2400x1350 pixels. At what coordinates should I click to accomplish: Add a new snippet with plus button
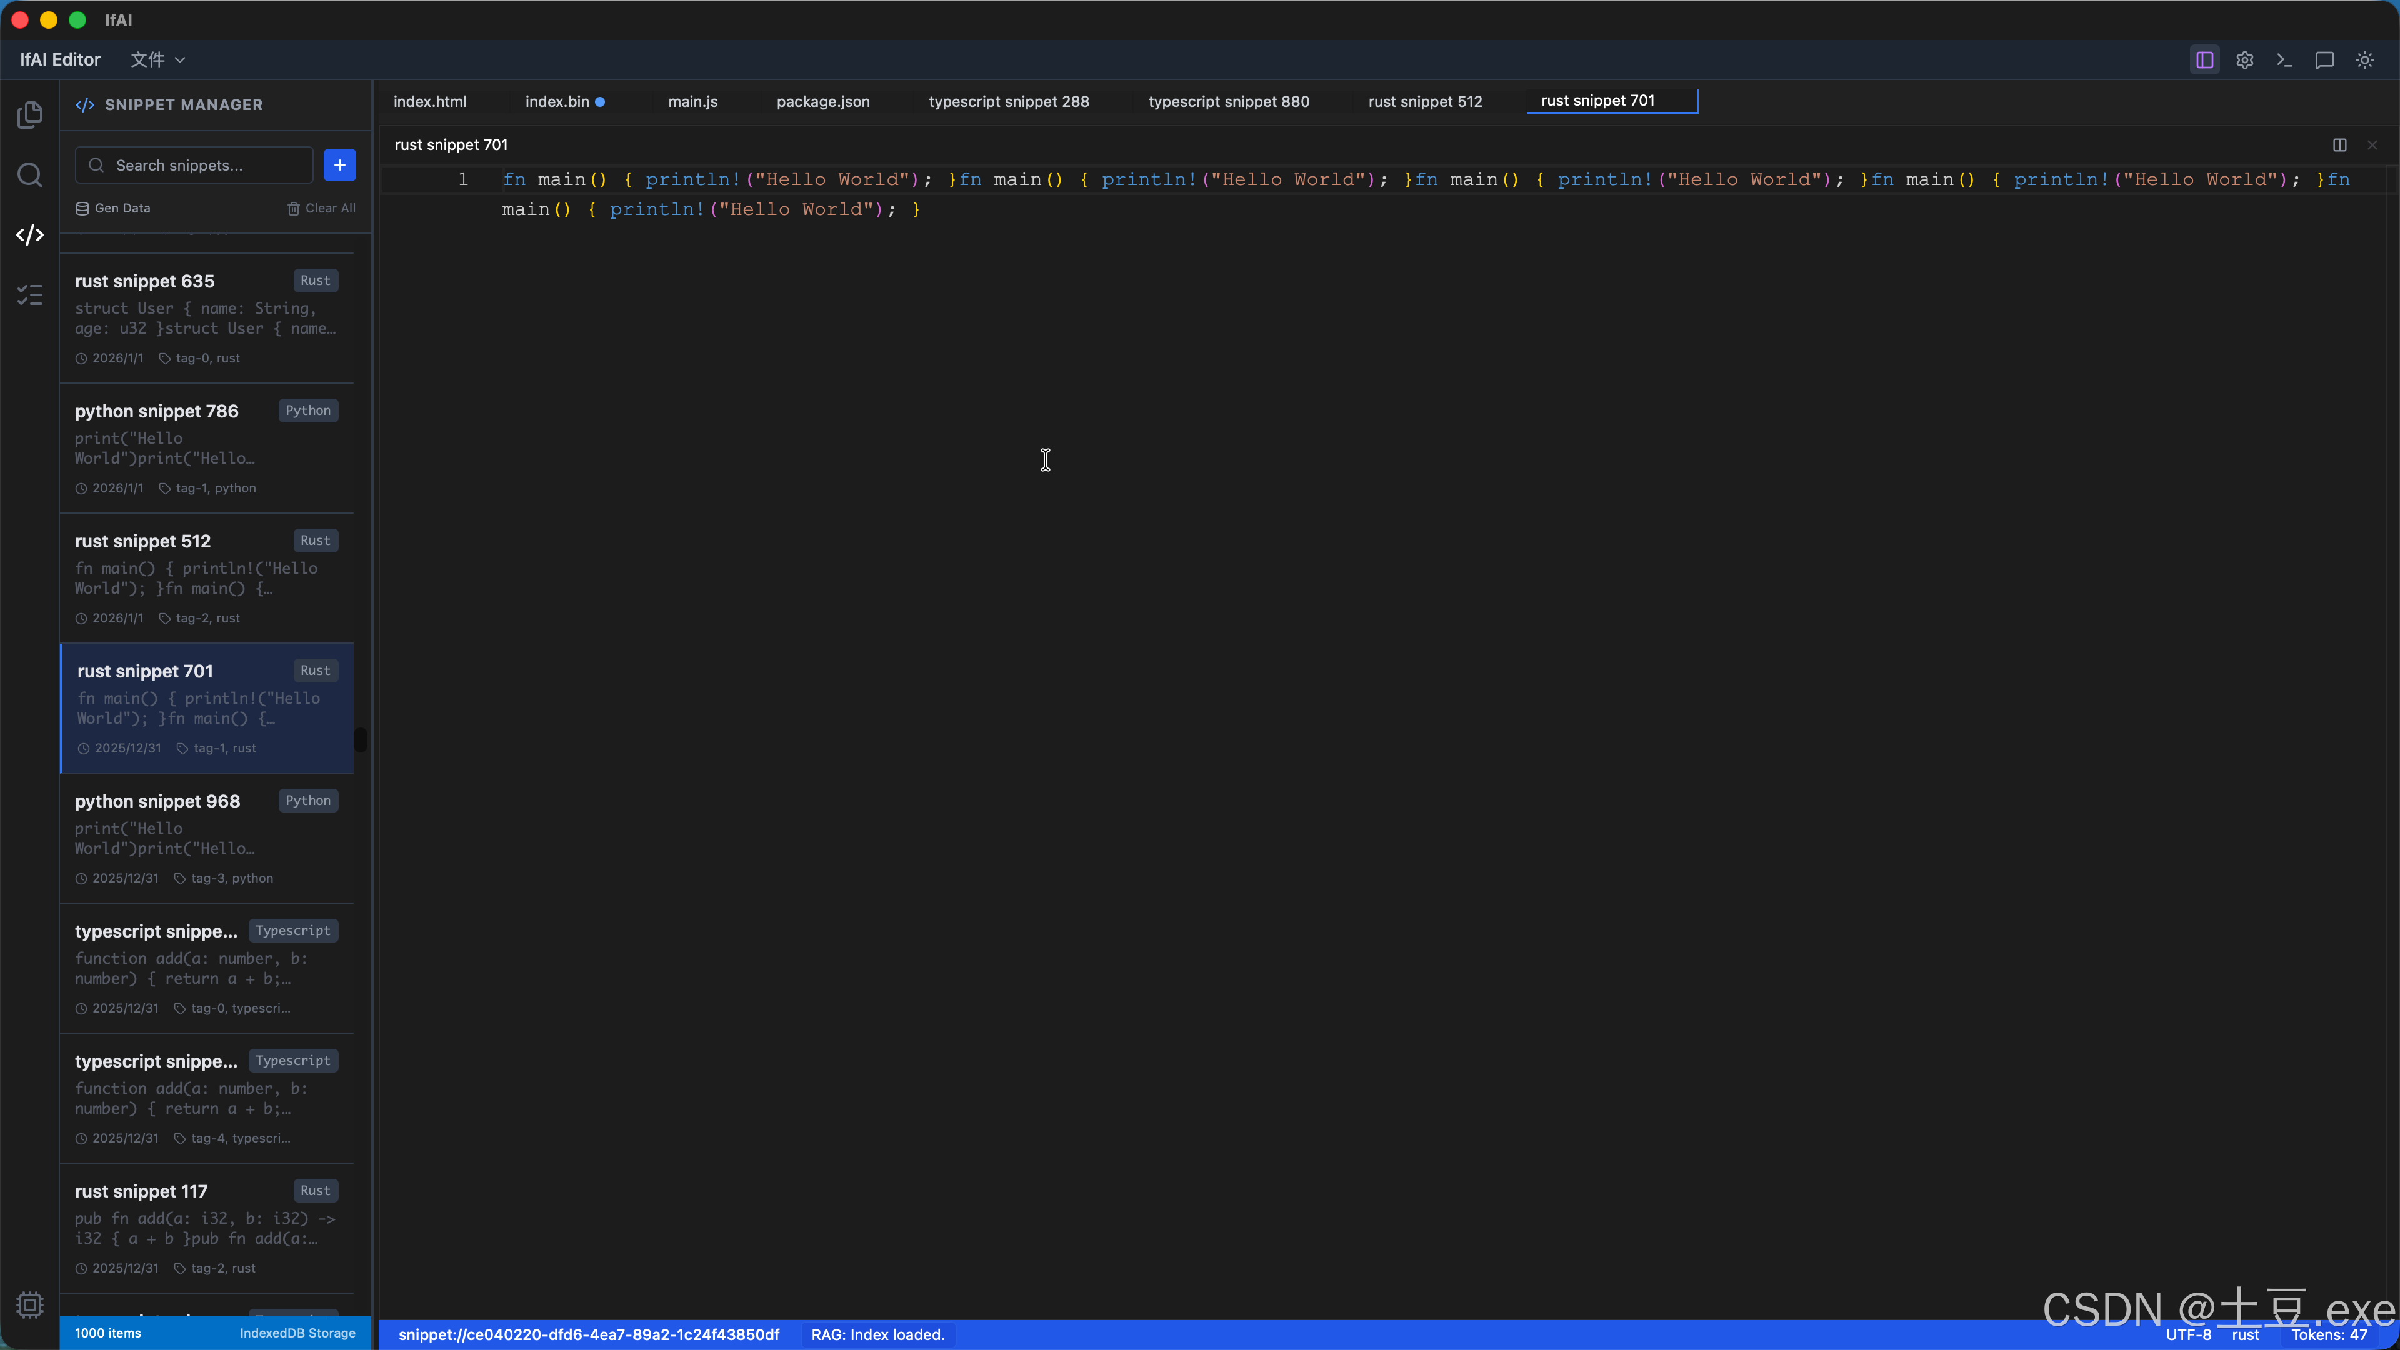339,165
